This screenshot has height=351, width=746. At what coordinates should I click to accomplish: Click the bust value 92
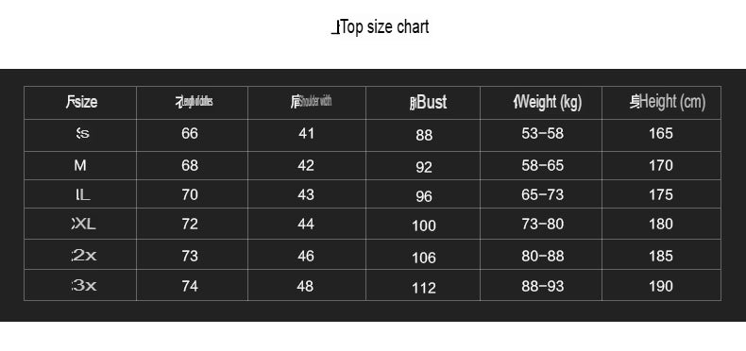[424, 167]
